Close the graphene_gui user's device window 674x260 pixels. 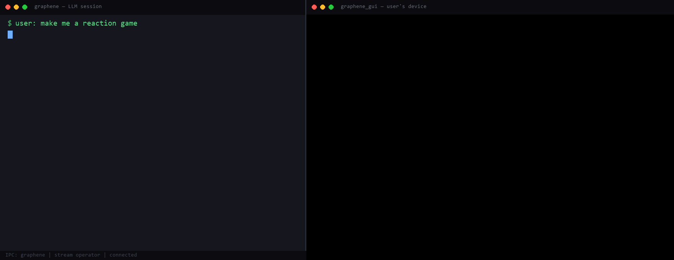point(314,7)
